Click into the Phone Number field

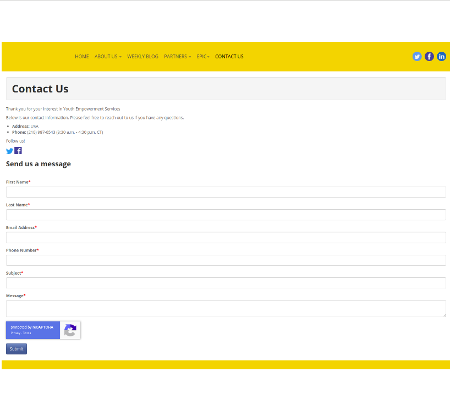point(226,260)
